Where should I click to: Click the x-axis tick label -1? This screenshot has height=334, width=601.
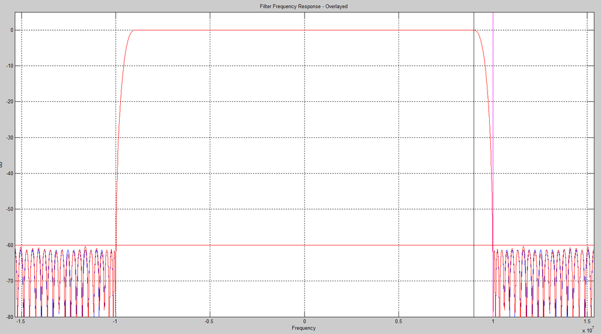[115, 321]
